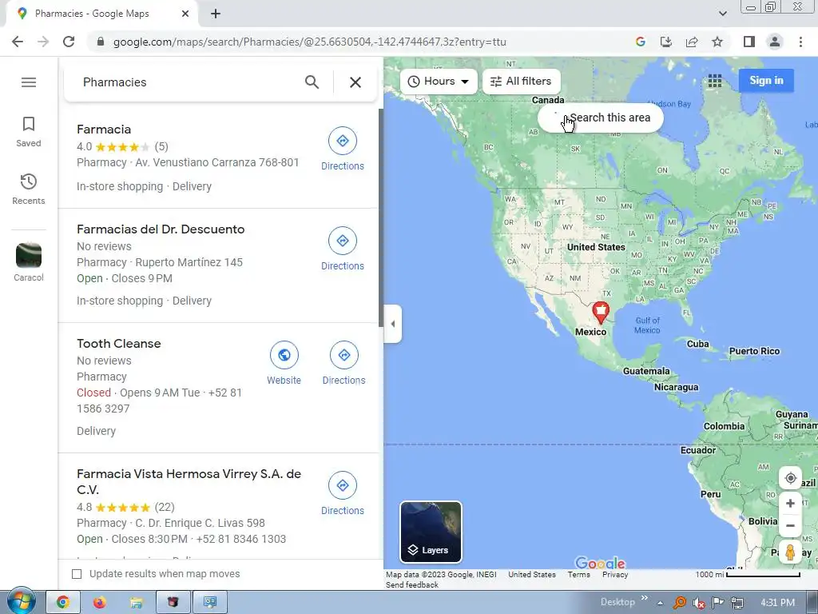818x614 pixels.
Task: Open the Hours filter dropdown
Action: [x=439, y=82]
